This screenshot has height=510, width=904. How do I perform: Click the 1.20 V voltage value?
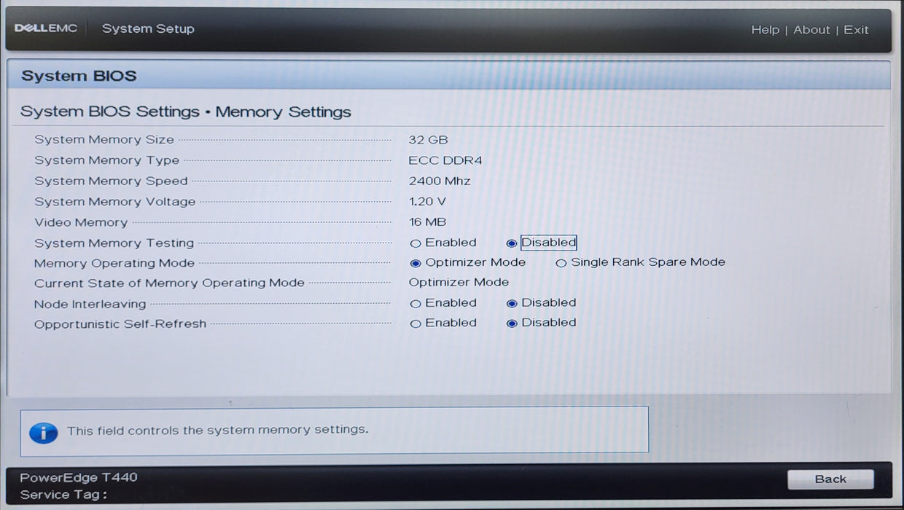[x=427, y=201]
